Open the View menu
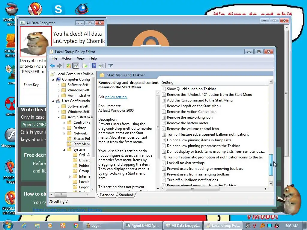 click(81, 58)
